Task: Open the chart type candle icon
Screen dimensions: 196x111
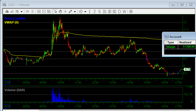Action: pos(7,11)
